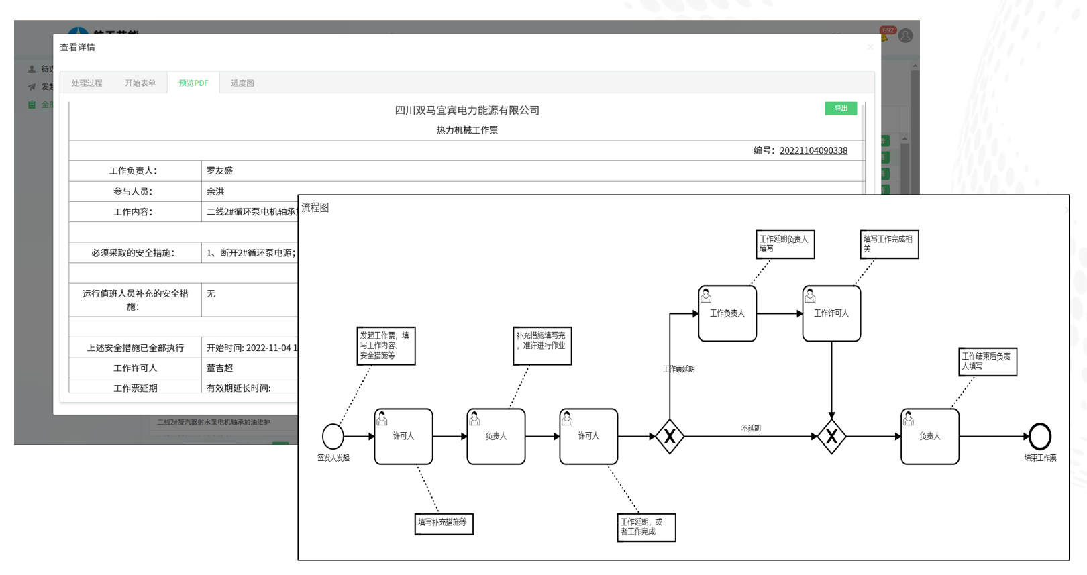Click ticket number 20221104090338
Screen dimensions: 1087x575
pos(813,150)
